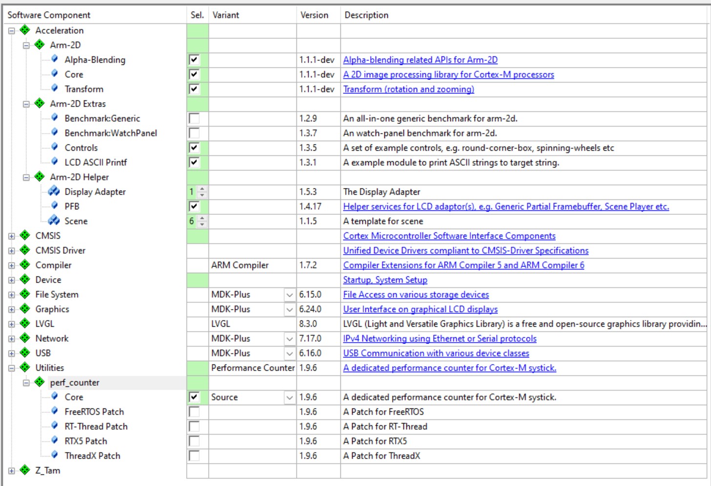Open the Alpha-blending related APIs link
Image resolution: width=711 pixels, height=486 pixels.
[420, 60]
